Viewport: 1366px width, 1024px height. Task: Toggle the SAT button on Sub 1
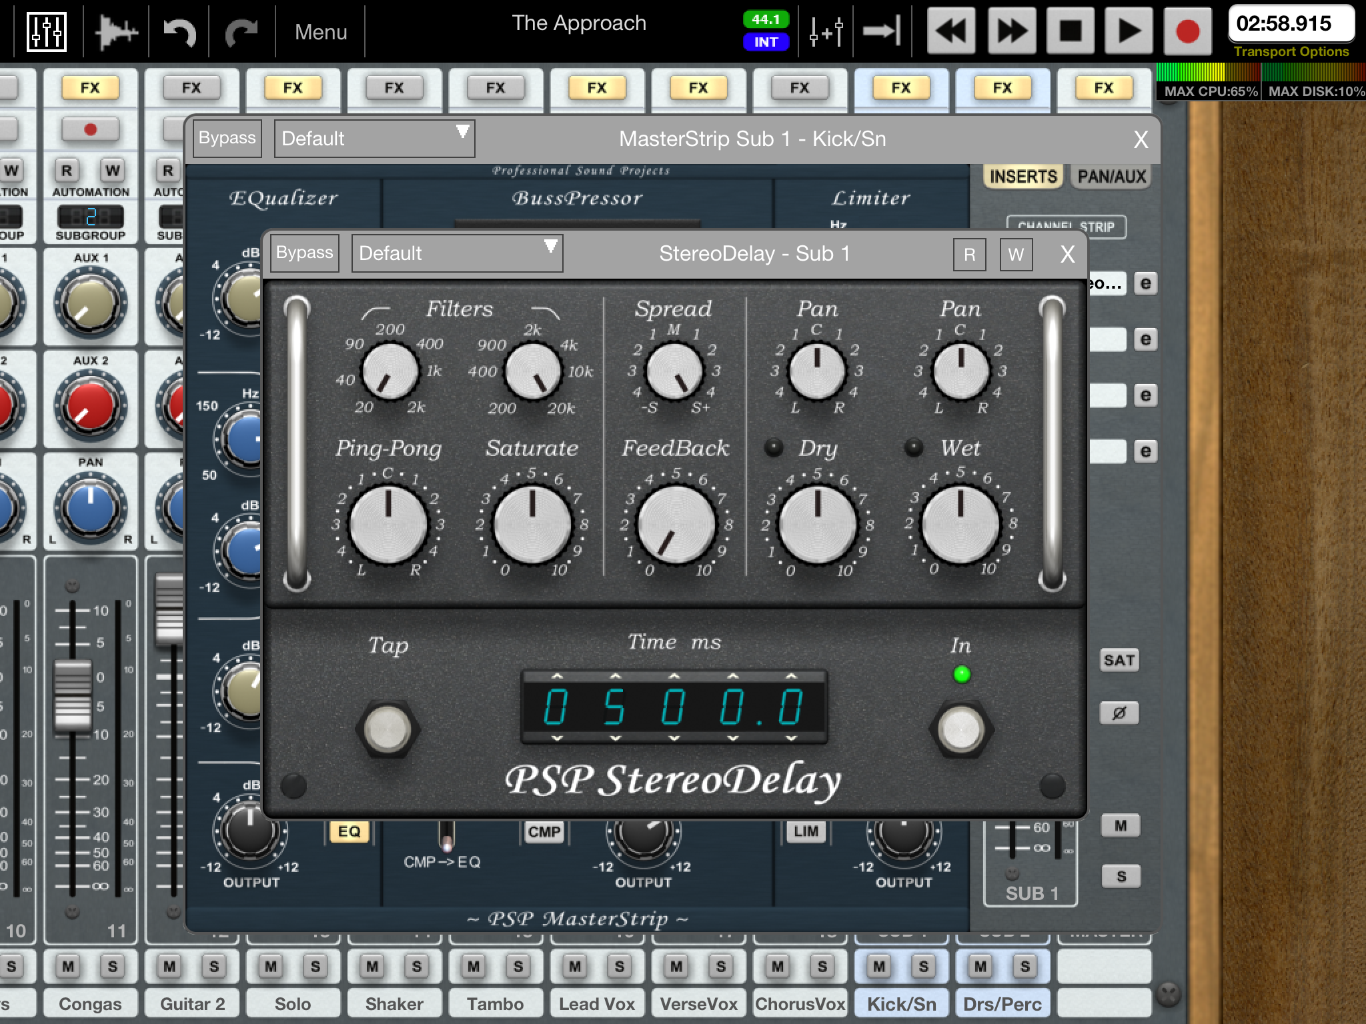click(x=1119, y=660)
